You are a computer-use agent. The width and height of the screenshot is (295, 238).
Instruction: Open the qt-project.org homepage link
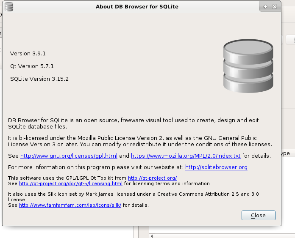[153, 178]
